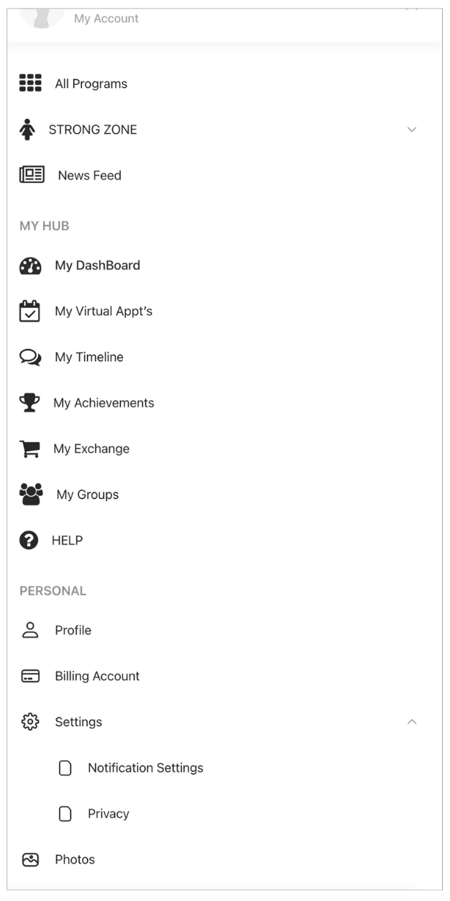Click the My DashBoard gauge icon
This screenshot has width=450, height=901.
point(30,266)
